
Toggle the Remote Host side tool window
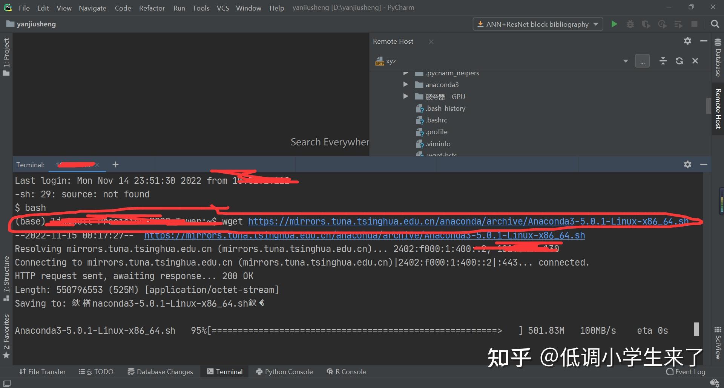coord(718,108)
